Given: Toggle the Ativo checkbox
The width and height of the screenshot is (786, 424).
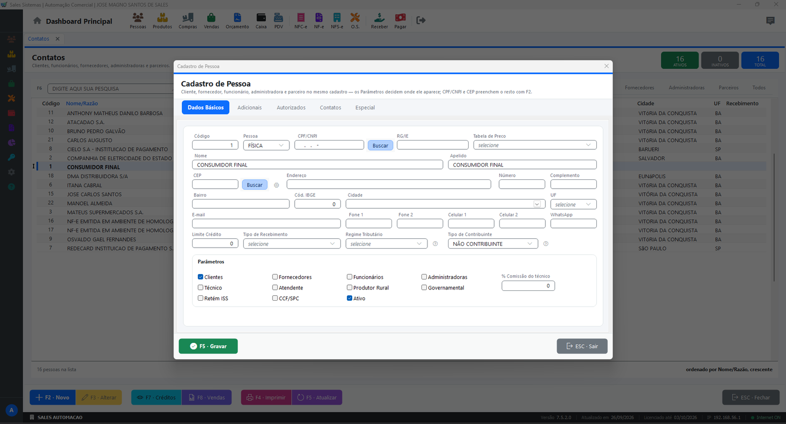Looking at the screenshot, I should tap(349, 298).
